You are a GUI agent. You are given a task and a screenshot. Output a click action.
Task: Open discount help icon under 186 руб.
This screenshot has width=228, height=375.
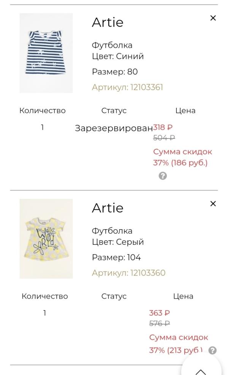[x=163, y=176]
